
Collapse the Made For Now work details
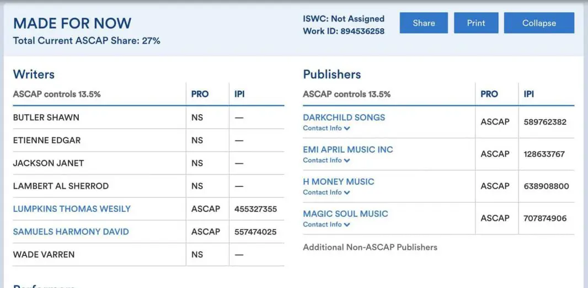tap(539, 23)
